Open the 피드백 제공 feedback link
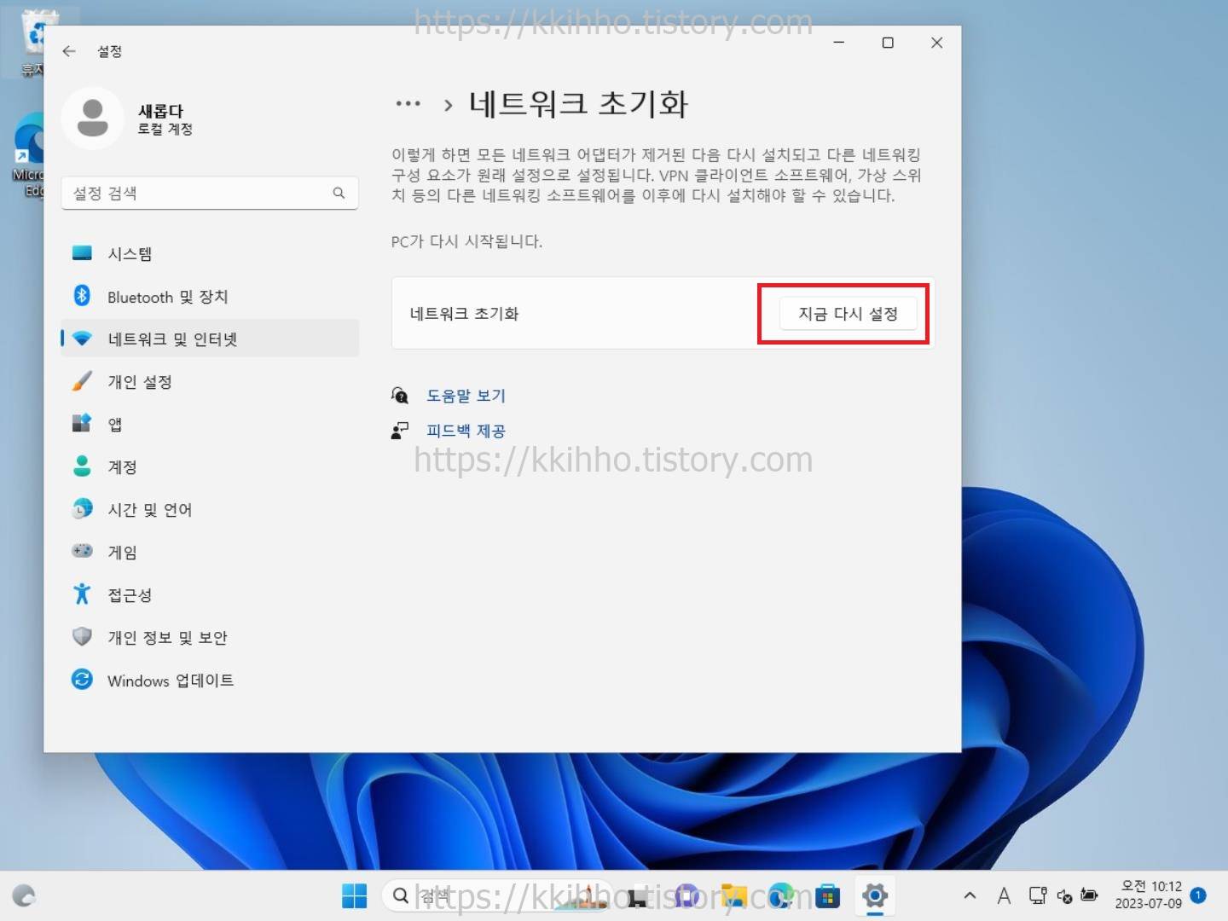The height and width of the screenshot is (921, 1228). pos(466,431)
